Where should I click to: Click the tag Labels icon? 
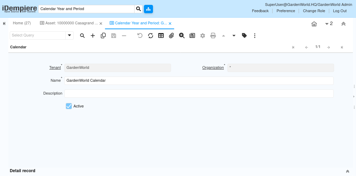[x=244, y=35]
